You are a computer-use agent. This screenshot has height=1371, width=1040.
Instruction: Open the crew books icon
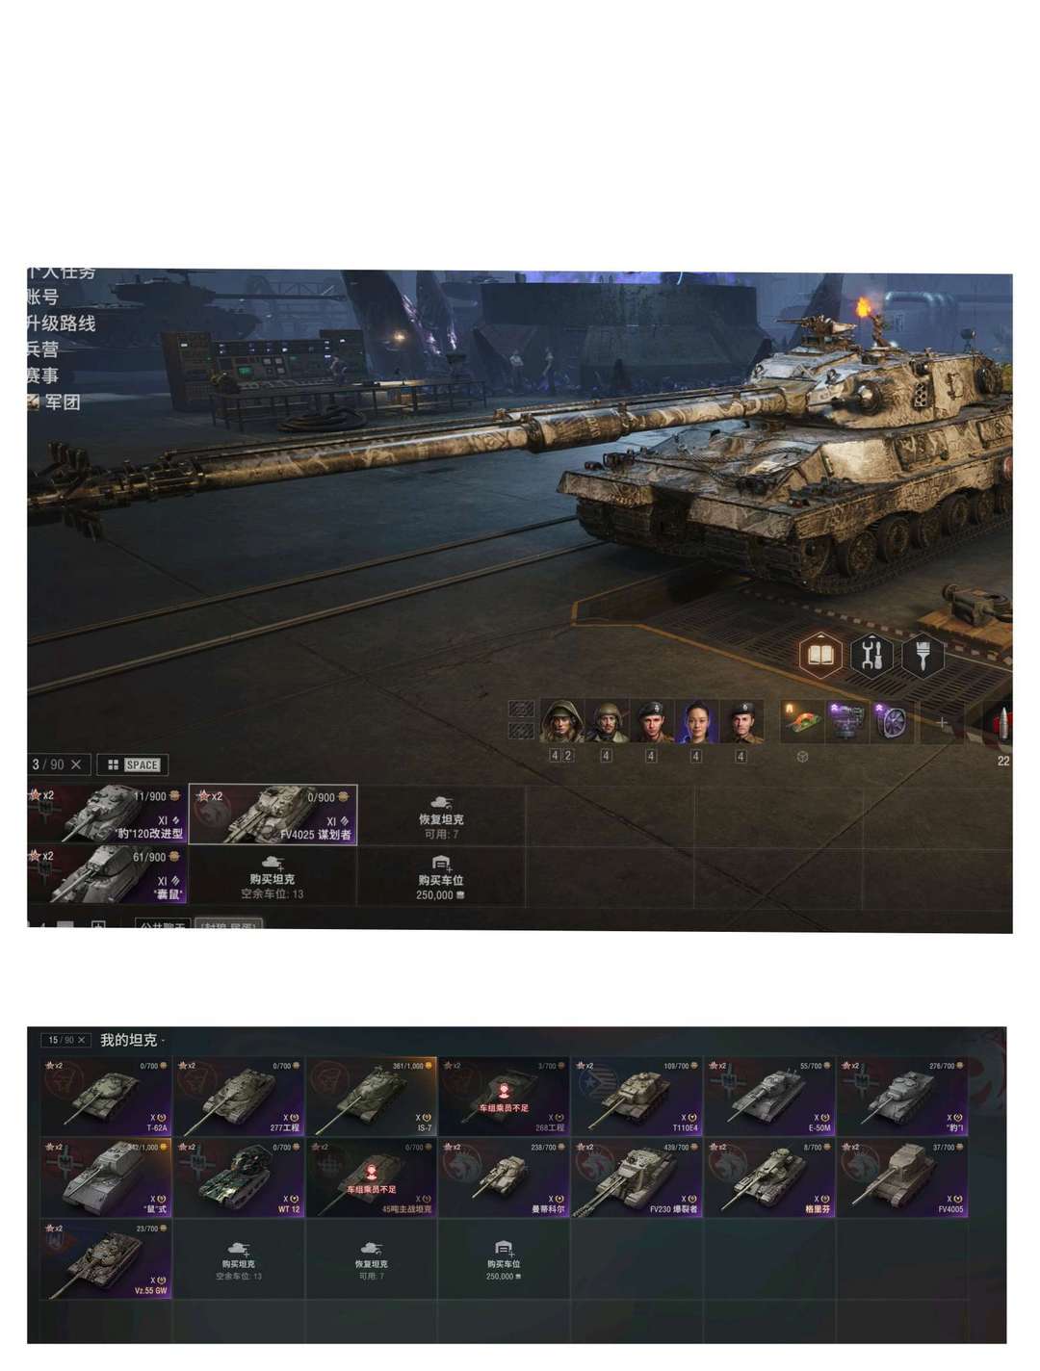coord(821,656)
